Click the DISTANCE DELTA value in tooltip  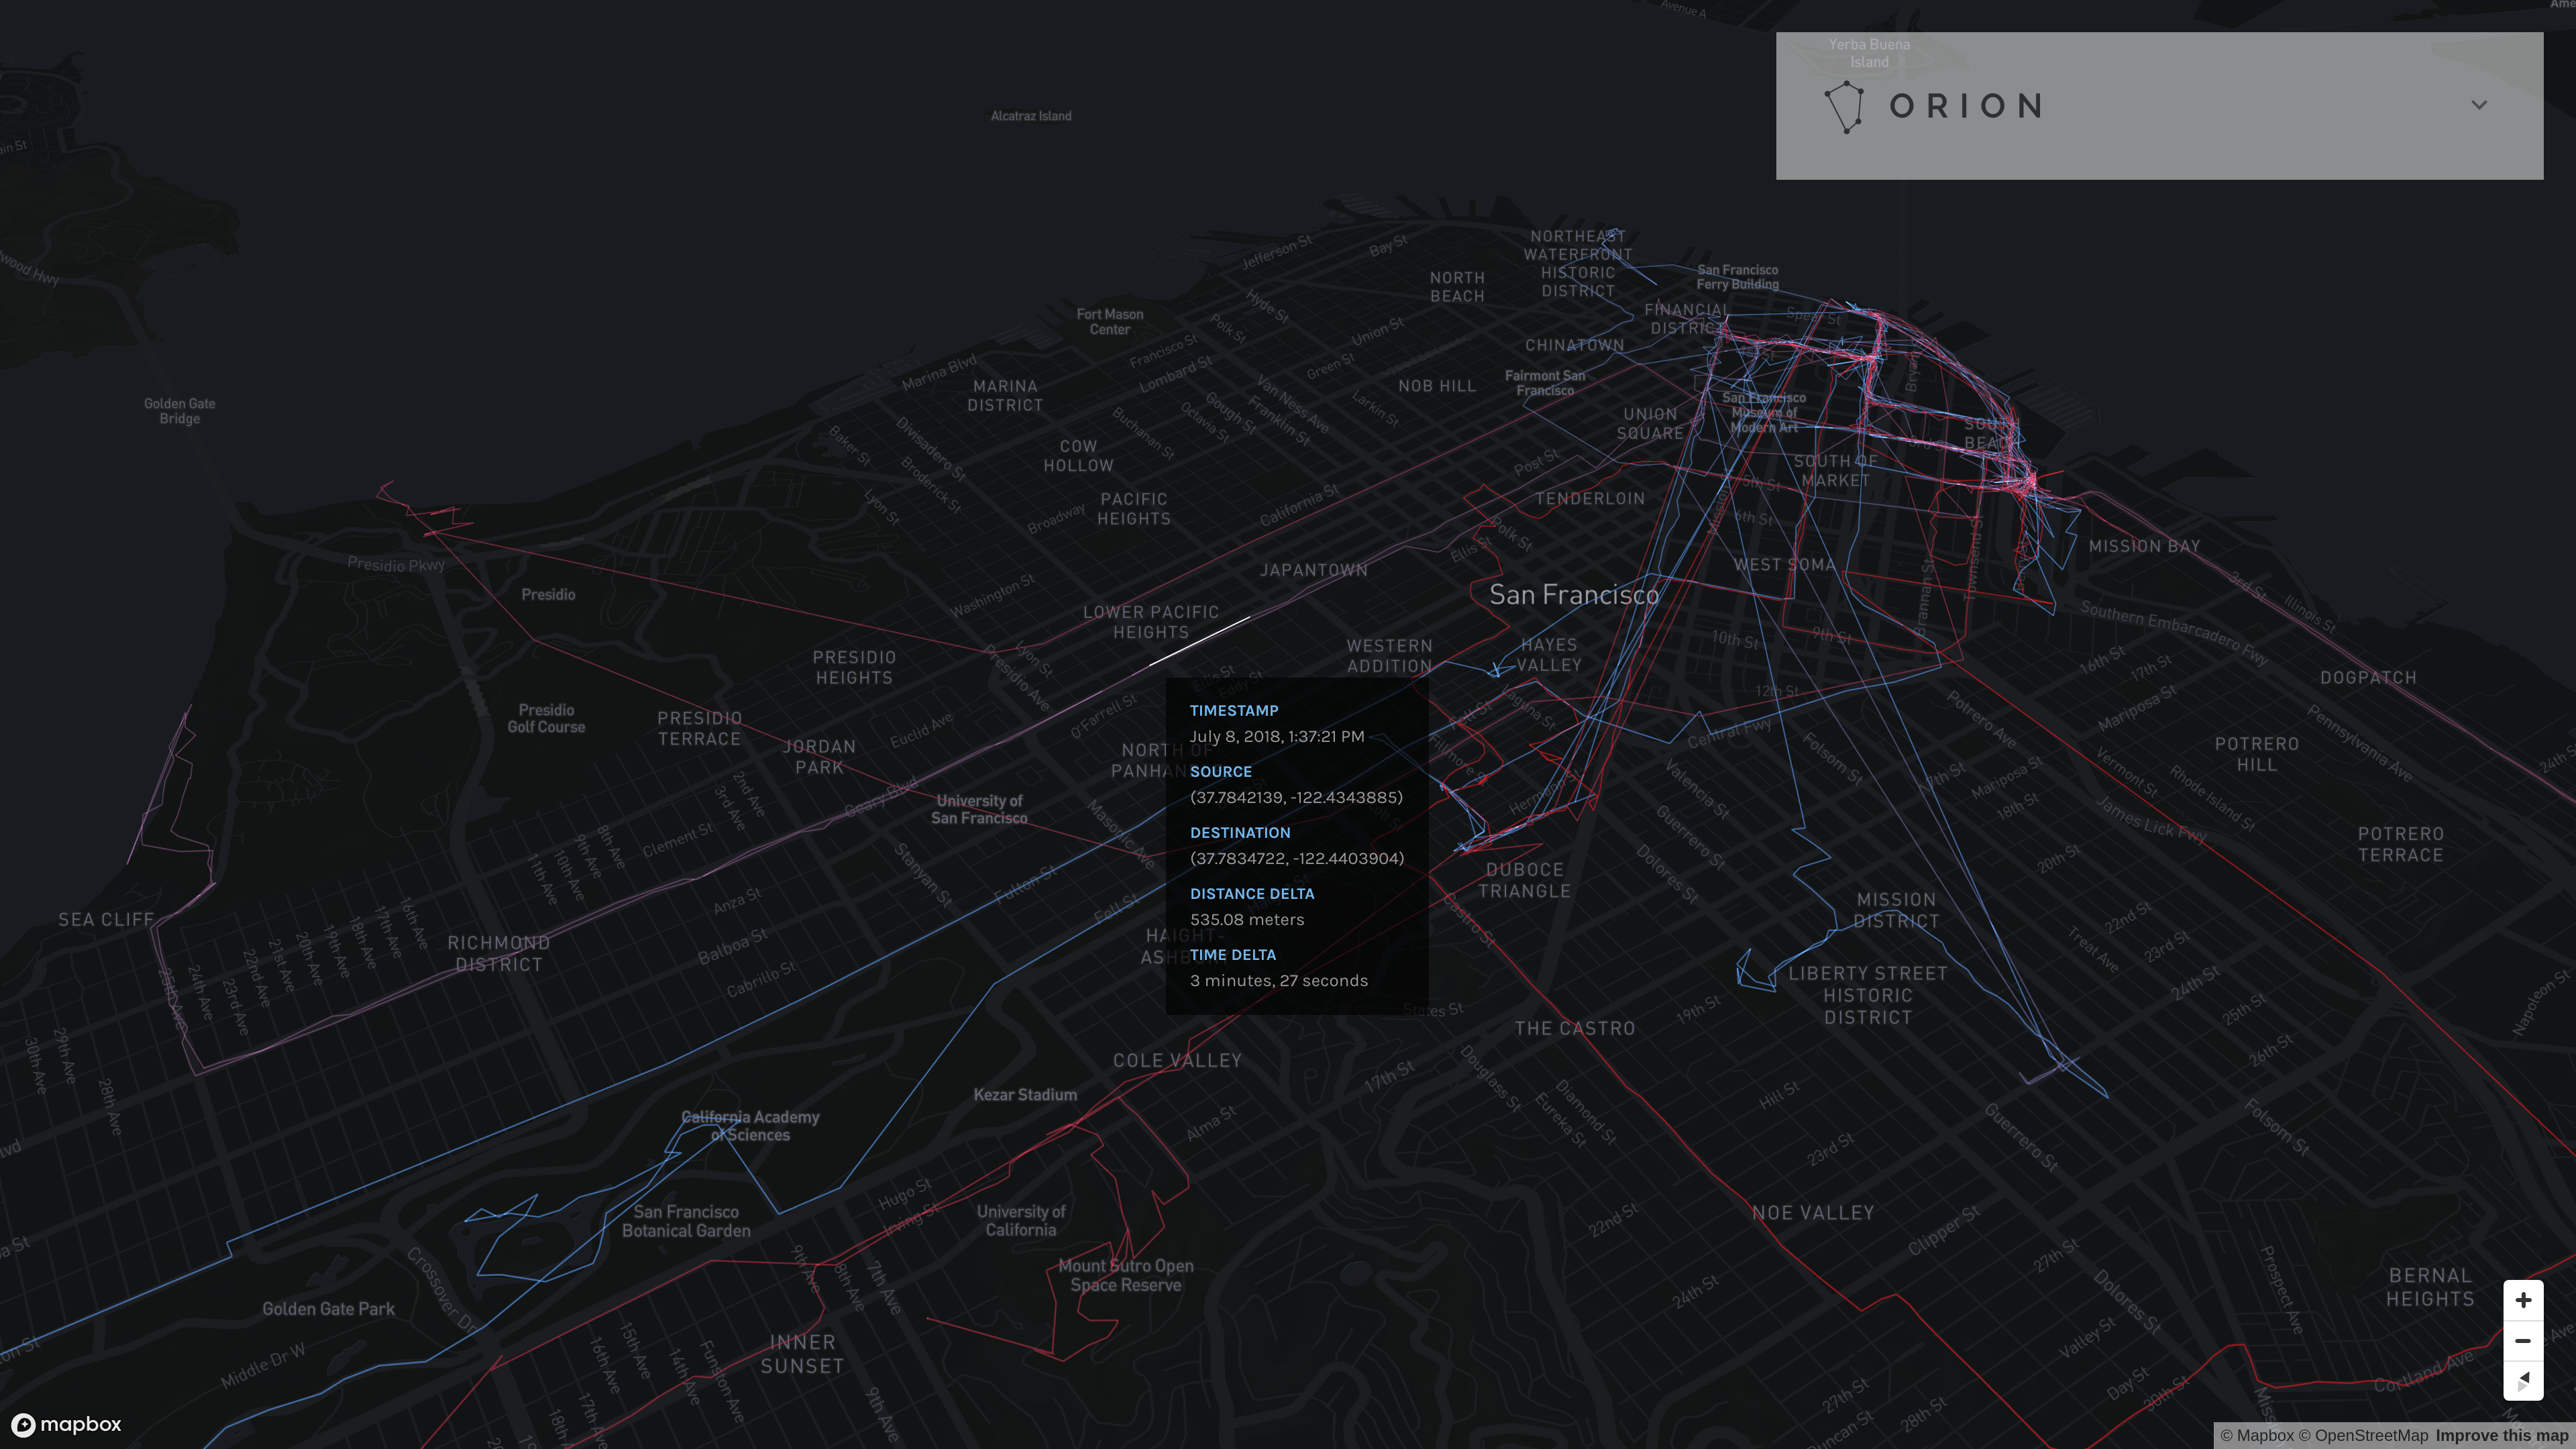[x=1246, y=919]
